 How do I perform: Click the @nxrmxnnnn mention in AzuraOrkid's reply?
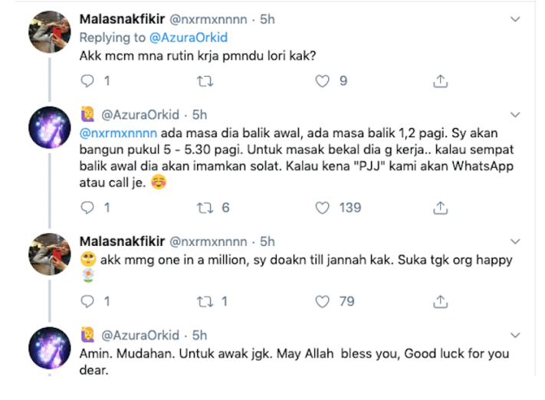[x=116, y=132]
